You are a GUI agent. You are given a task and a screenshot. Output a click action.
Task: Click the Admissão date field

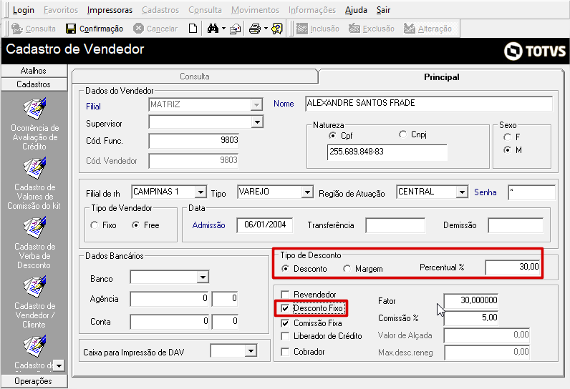coord(264,225)
